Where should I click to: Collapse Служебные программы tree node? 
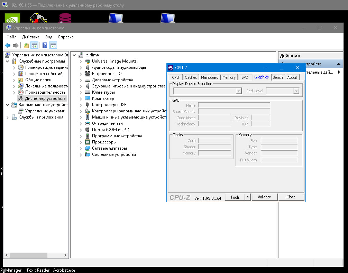[x=8, y=61]
